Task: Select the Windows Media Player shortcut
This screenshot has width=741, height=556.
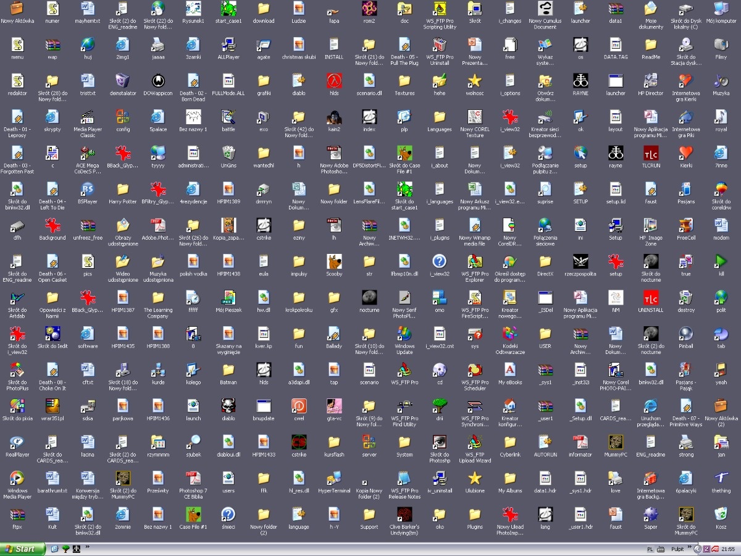Action: tap(17, 478)
